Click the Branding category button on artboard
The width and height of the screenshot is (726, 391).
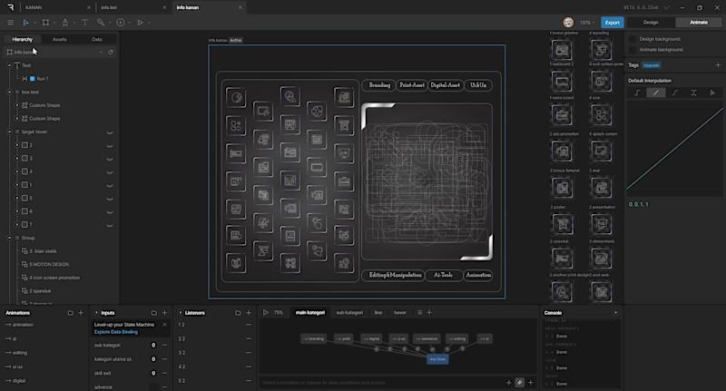pos(379,85)
